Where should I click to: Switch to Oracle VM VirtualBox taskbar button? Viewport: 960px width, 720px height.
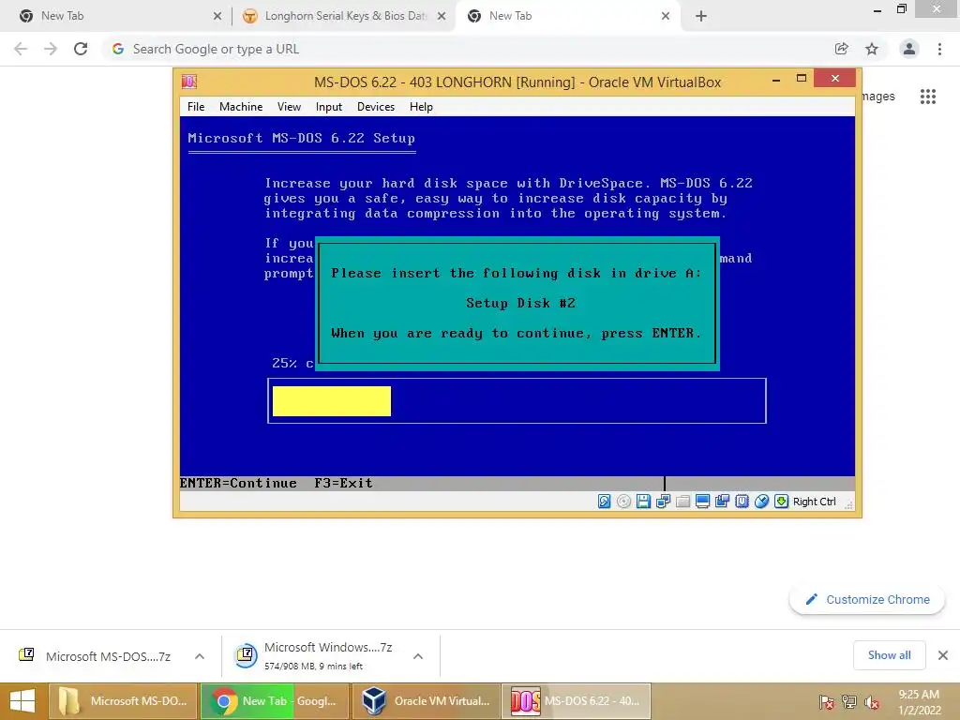click(x=427, y=701)
